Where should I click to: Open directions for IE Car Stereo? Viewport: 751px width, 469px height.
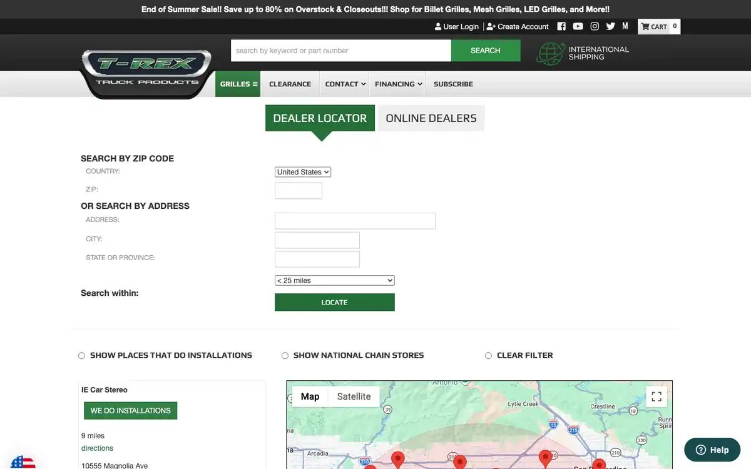97,448
